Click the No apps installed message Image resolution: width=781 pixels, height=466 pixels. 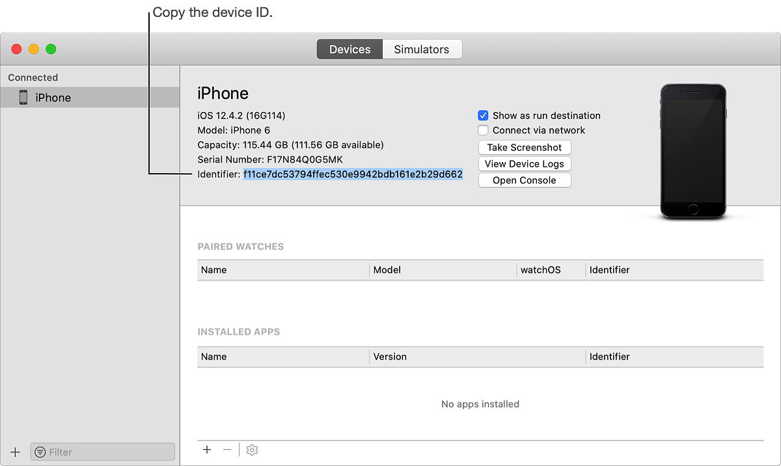coord(480,404)
